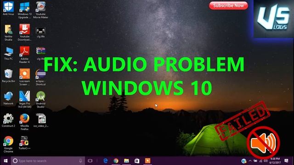The width and height of the screenshot is (294, 165).
Task: Open Youtube Movie Maker shortcut
Action: click(41, 10)
